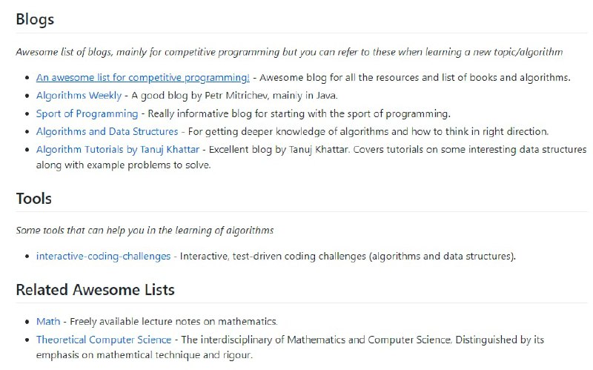The width and height of the screenshot is (593, 370).
Task: Click the Blogs section heading
Action: pos(35,19)
